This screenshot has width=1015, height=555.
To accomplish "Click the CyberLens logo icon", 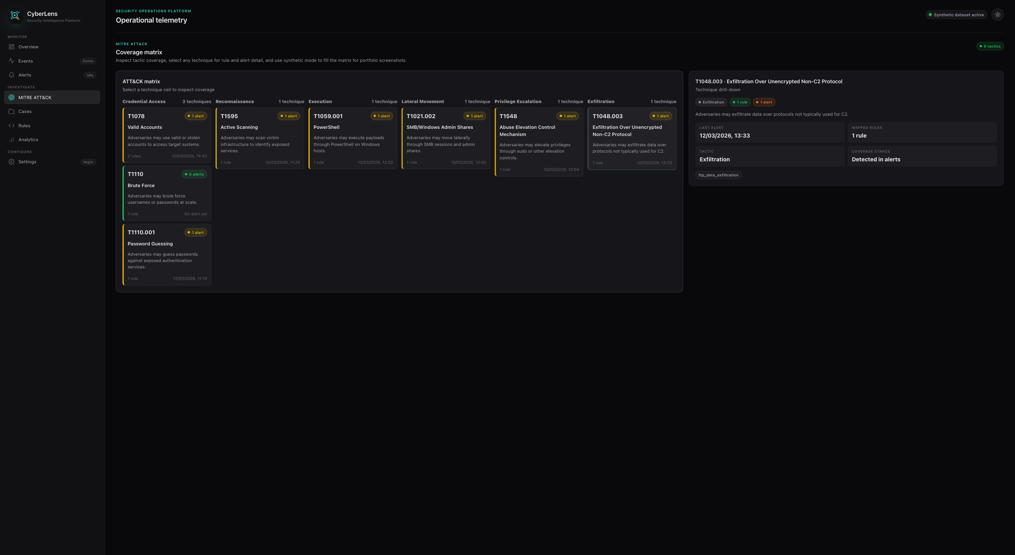I will (x=15, y=16).
